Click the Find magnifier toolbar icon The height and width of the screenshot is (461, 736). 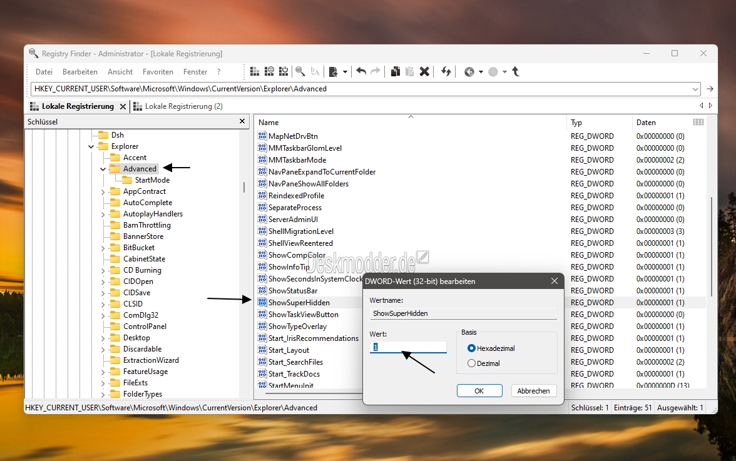click(300, 72)
